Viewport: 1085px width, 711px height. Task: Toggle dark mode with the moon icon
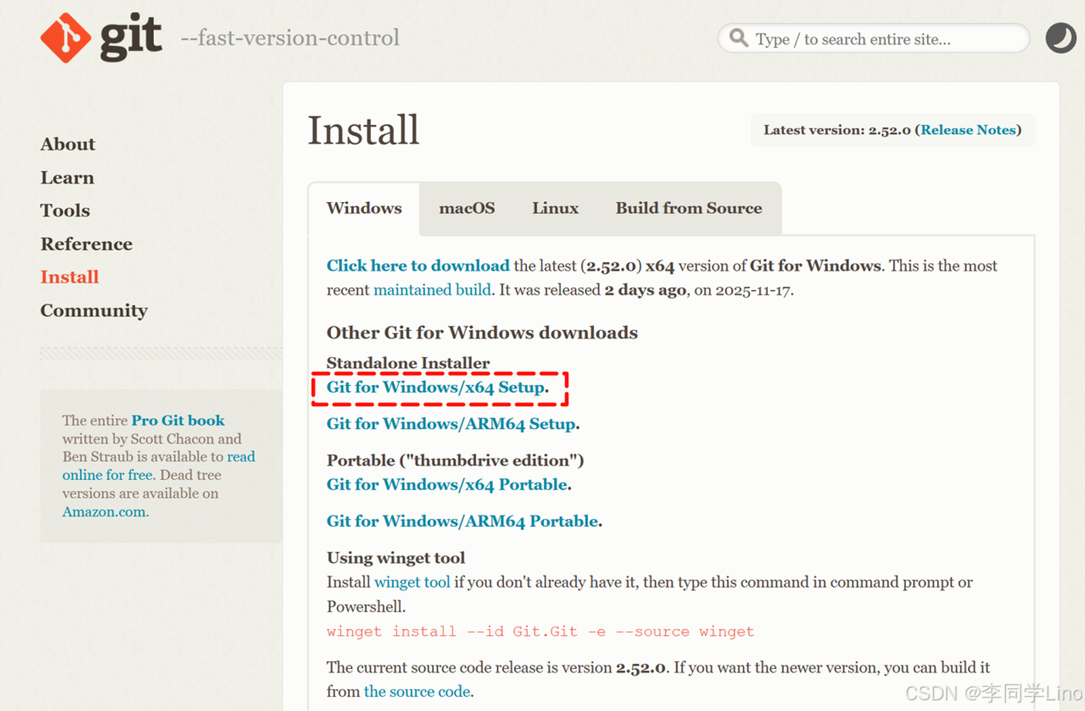[x=1061, y=38]
